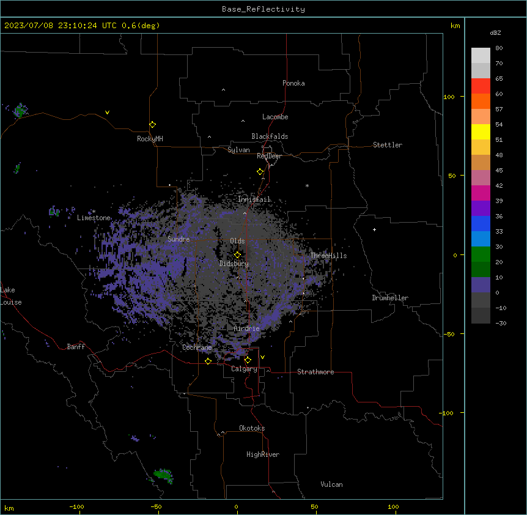Image resolution: width=527 pixels, height=515 pixels.
Task: Click the yellow diamond marker south of RedDeer
Action: pos(260,172)
